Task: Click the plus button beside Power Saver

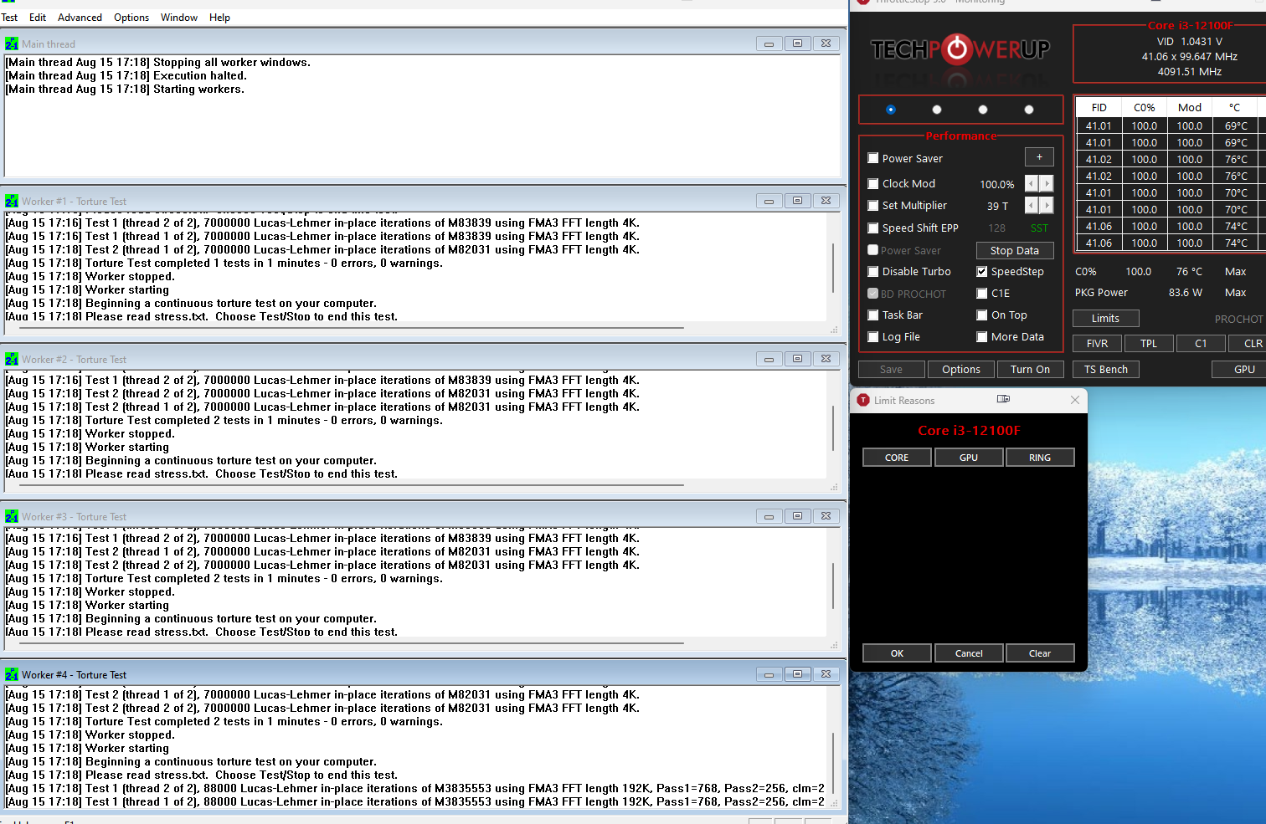Action: (x=1039, y=157)
